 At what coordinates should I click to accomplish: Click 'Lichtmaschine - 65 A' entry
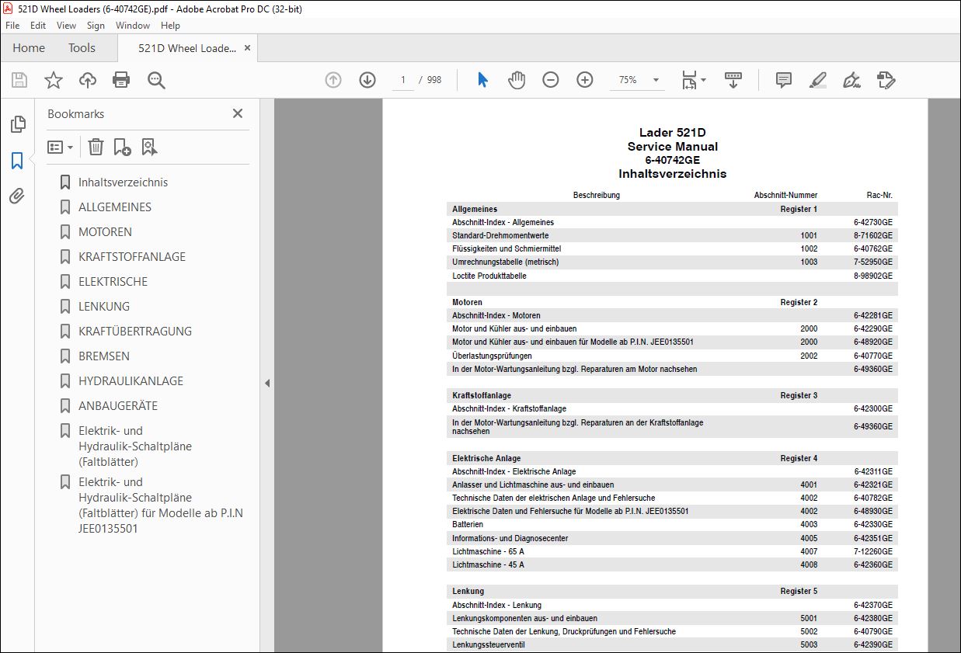(488, 551)
